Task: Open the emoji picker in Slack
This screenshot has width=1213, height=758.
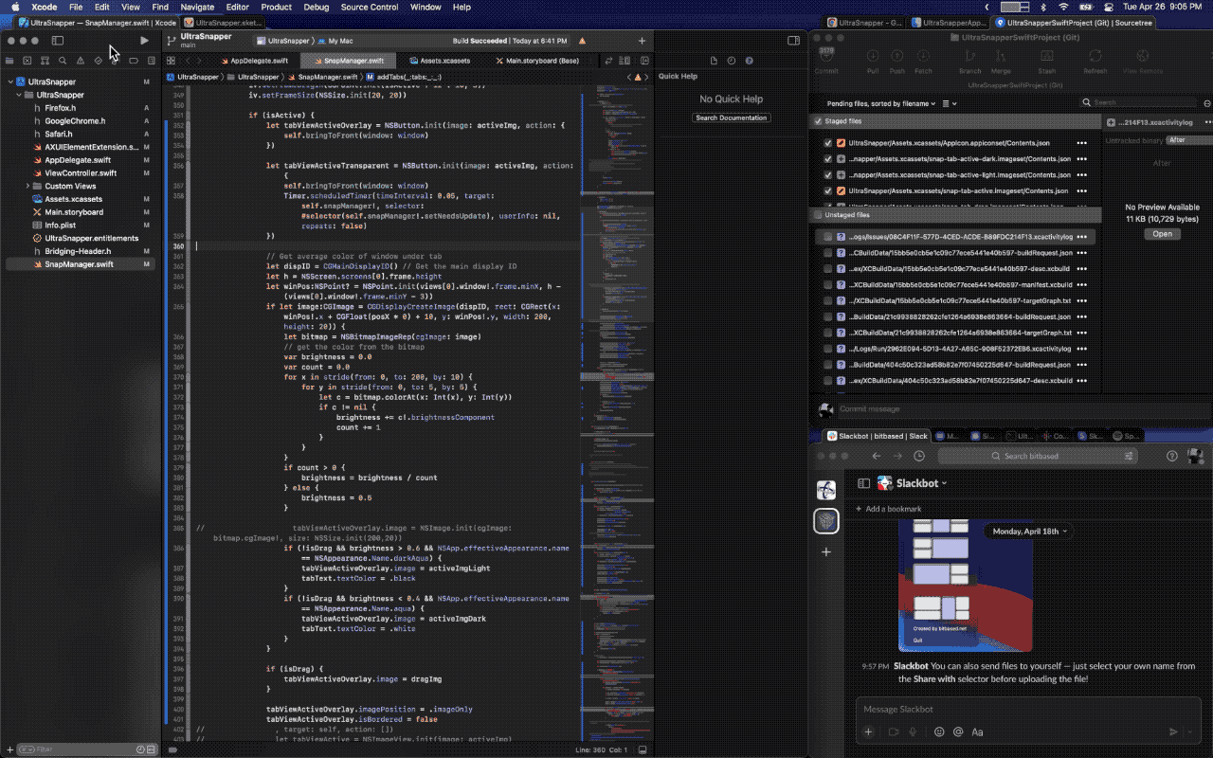Action: pos(939,731)
